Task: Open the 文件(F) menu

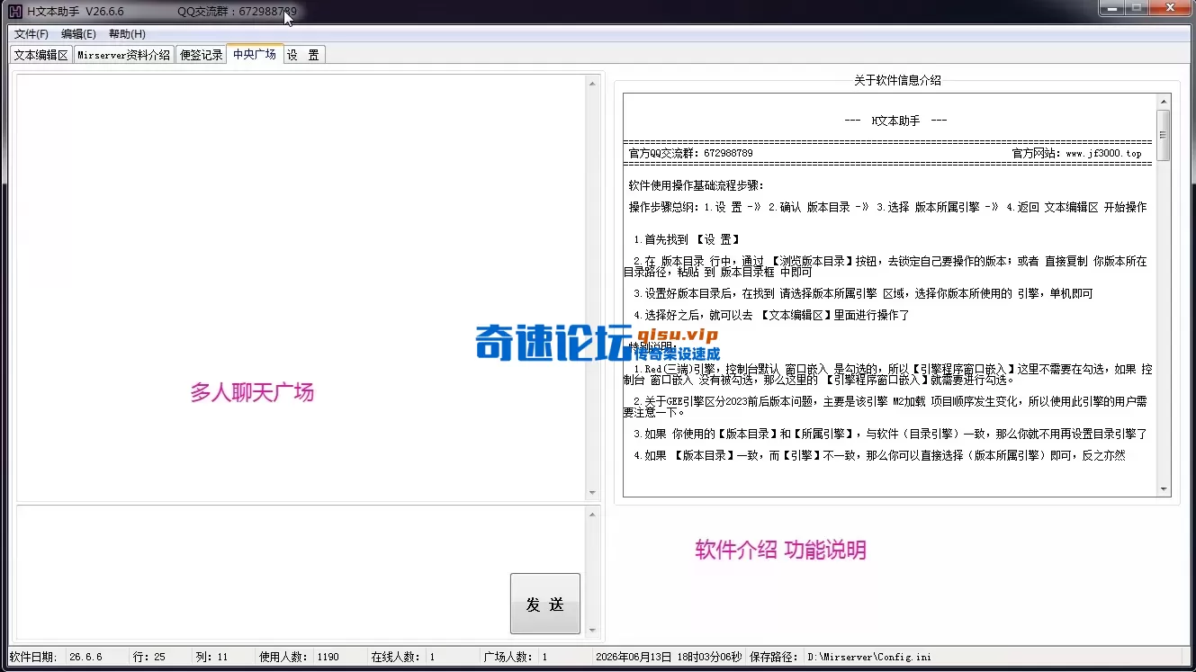Action: [31, 34]
